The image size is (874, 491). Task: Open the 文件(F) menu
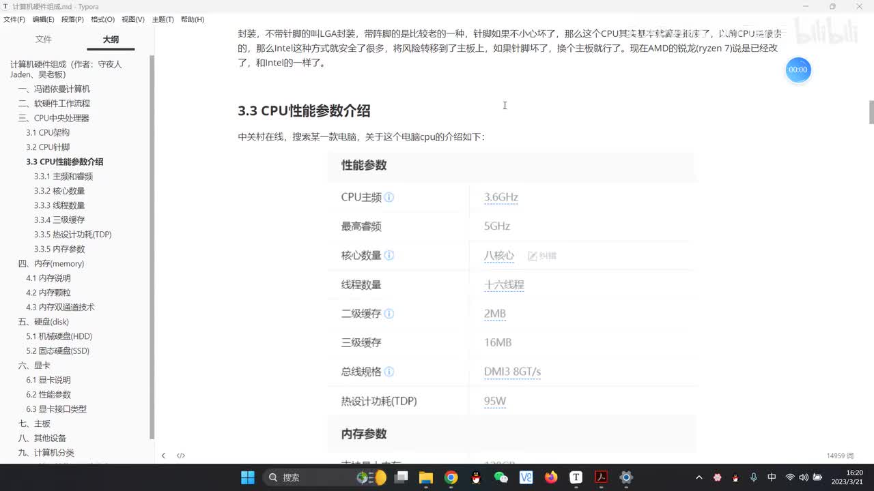(14, 19)
